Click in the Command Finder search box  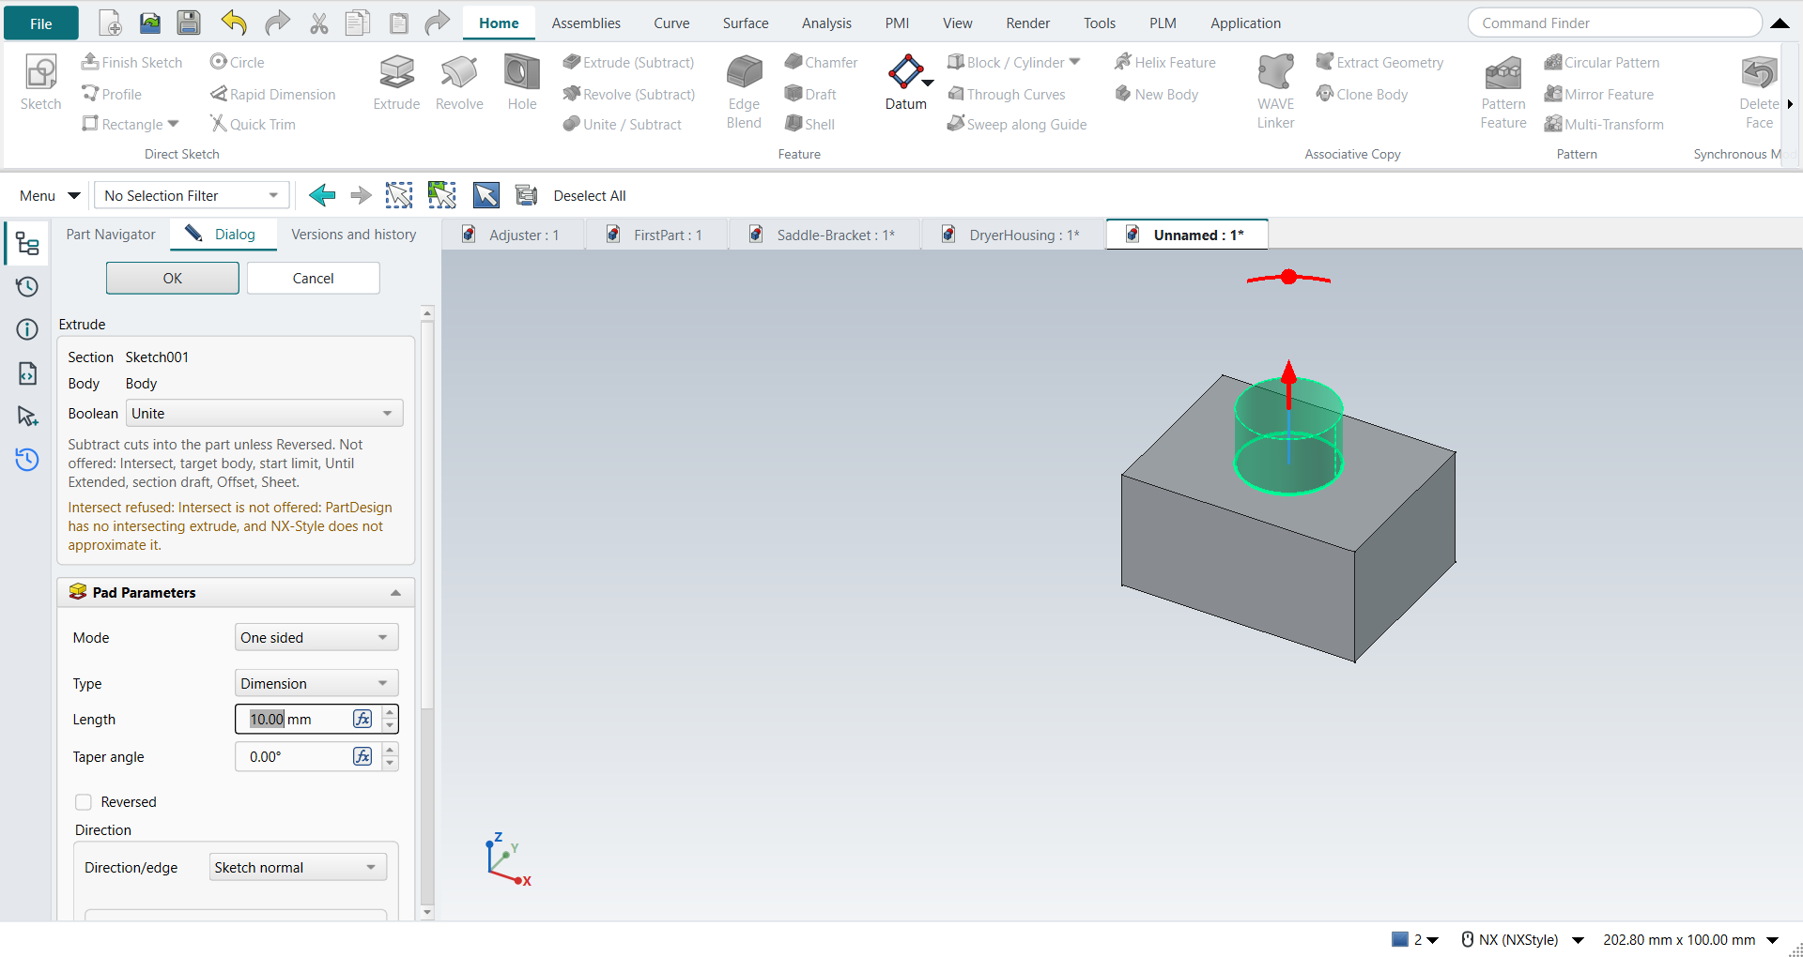click(1613, 23)
